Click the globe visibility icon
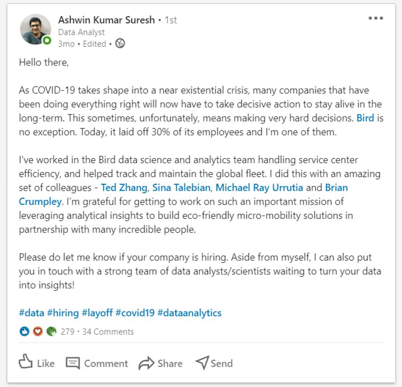This screenshot has height=387, width=402. coord(120,44)
